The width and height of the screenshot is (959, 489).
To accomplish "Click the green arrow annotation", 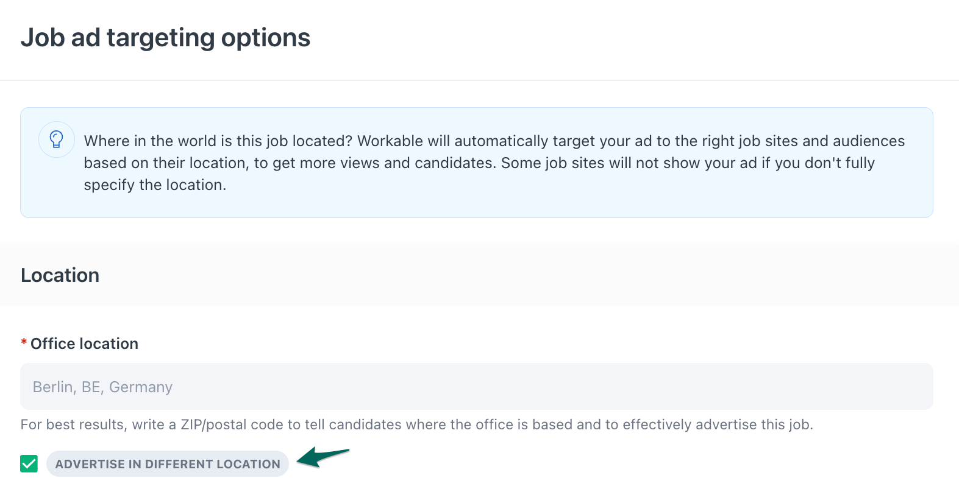I will coord(323,457).
